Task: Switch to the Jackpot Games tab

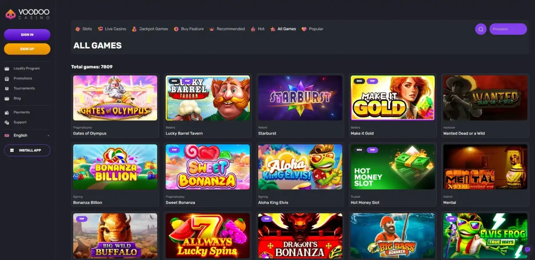Action: pos(150,29)
